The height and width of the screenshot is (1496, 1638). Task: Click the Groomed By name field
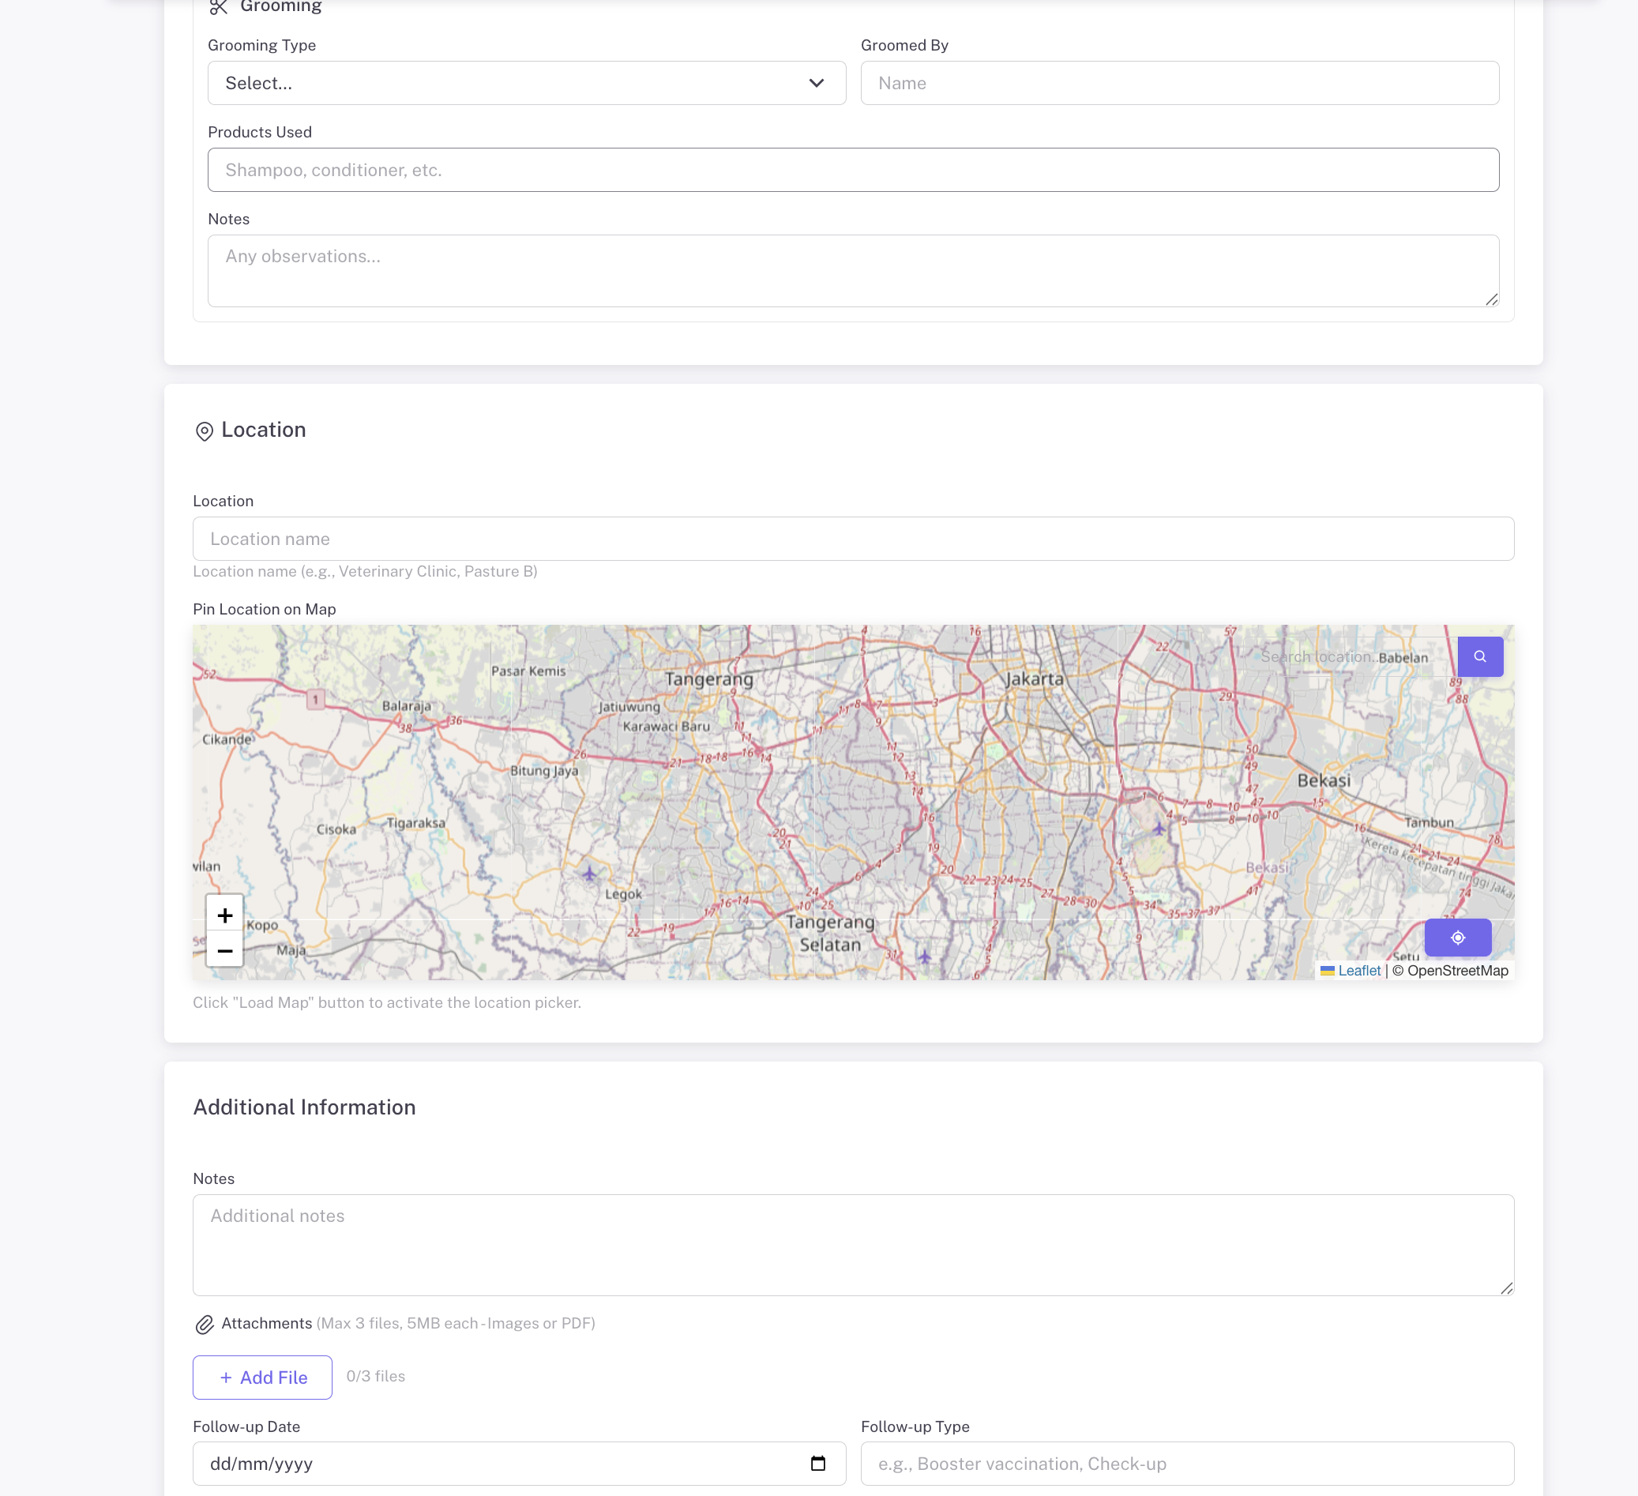click(x=1179, y=82)
